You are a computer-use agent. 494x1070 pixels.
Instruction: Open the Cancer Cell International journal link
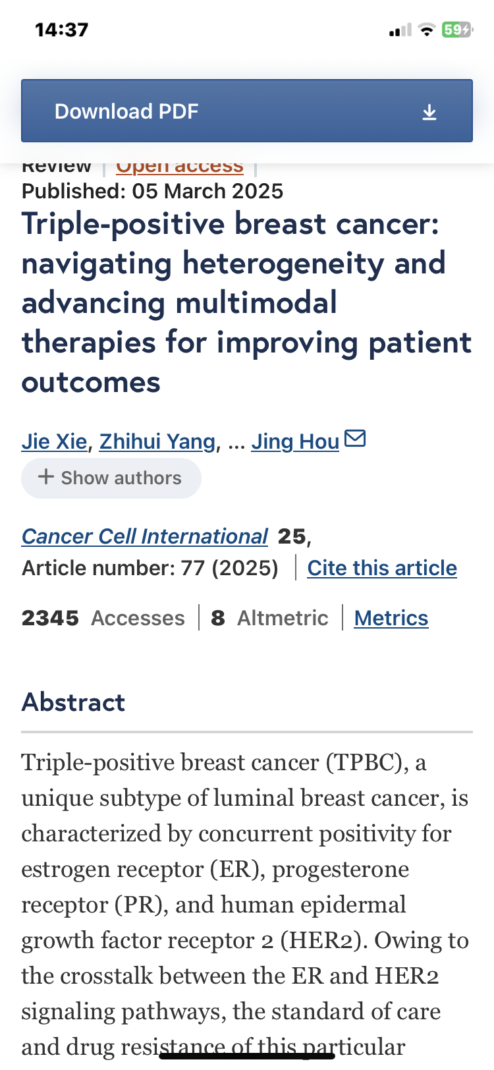[x=145, y=536]
